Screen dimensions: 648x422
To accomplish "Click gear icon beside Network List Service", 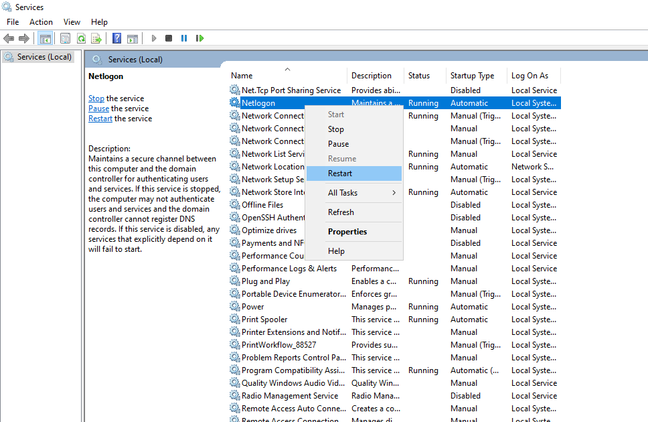I will click(235, 153).
